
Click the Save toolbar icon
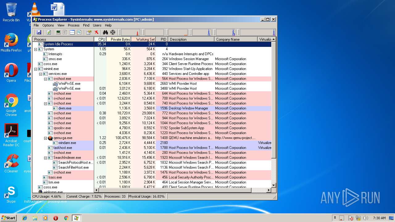point(39,32)
